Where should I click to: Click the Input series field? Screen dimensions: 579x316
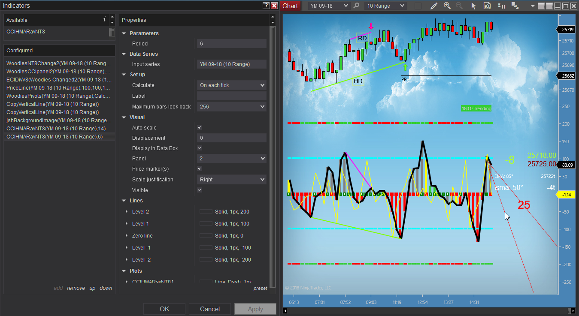tap(232, 64)
